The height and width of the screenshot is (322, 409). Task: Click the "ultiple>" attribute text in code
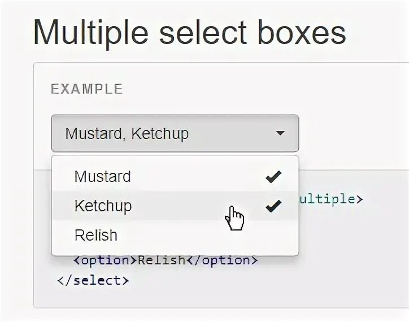330,198
